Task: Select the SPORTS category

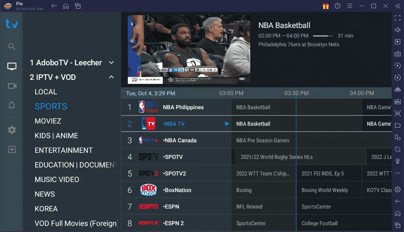Action: (51, 106)
